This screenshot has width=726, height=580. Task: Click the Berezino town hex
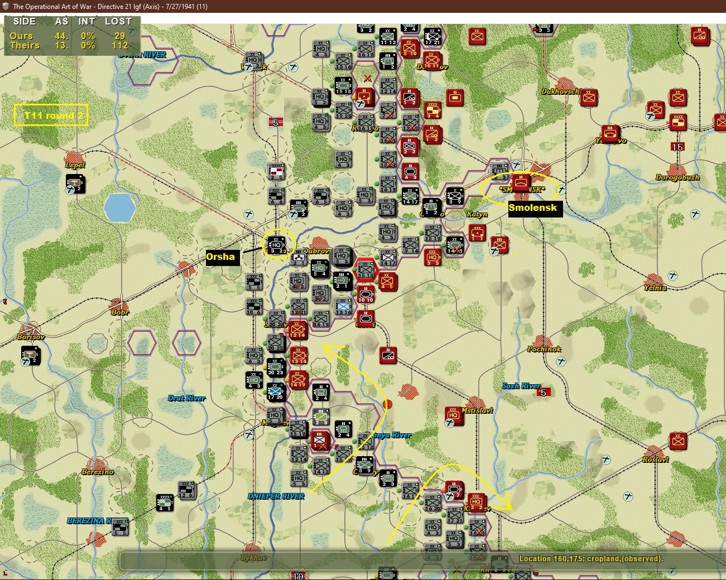click(98, 465)
